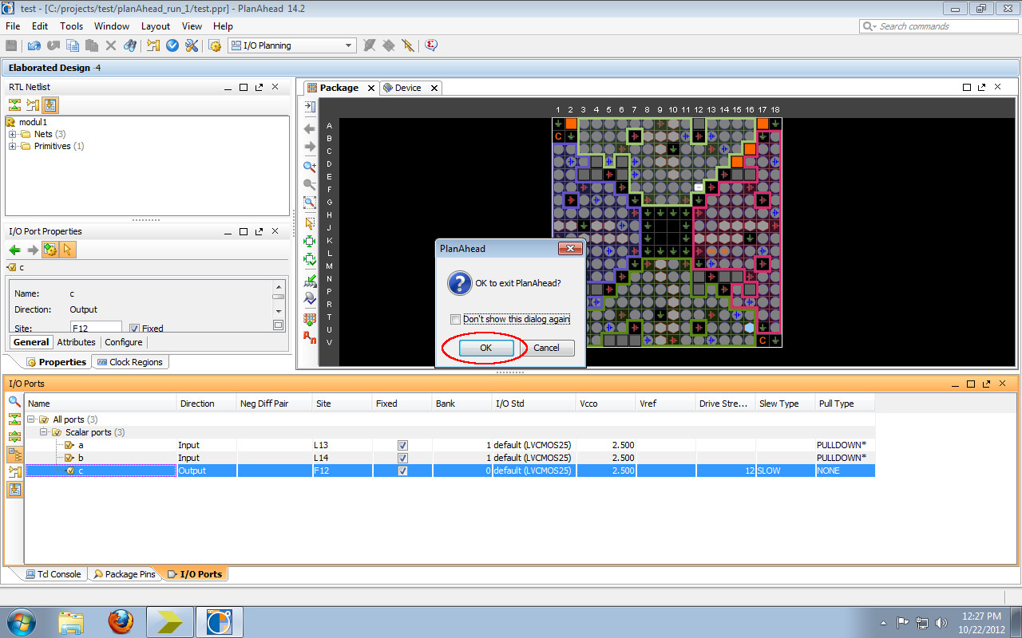Image resolution: width=1022 pixels, height=638 pixels.
Task: Open Find using the binoculars toolbar icon
Action: (x=130, y=45)
